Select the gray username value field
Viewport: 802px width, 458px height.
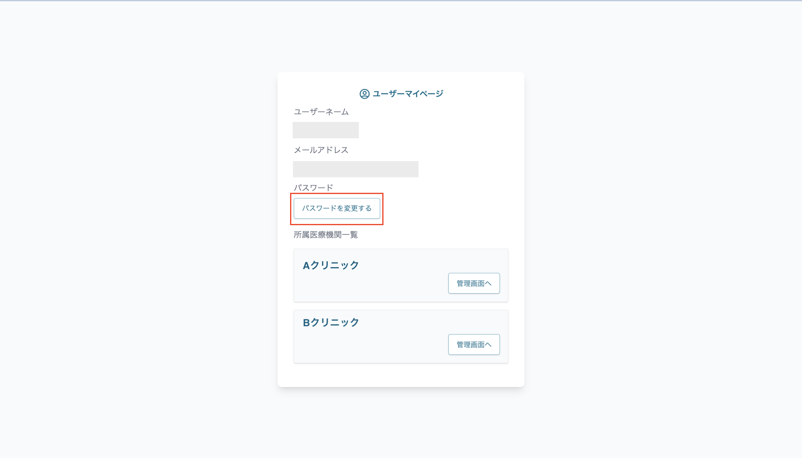[x=326, y=130]
